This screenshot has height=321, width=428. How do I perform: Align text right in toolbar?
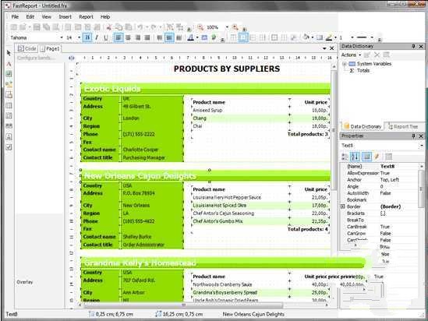(x=137, y=37)
